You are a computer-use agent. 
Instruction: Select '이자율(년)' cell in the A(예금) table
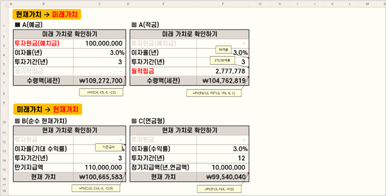tap(44, 53)
